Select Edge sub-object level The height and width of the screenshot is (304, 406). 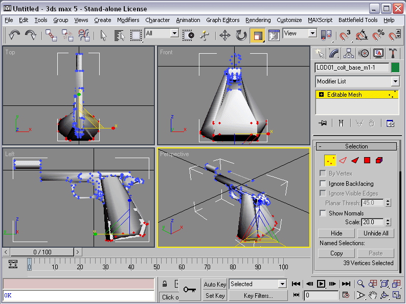click(x=343, y=160)
